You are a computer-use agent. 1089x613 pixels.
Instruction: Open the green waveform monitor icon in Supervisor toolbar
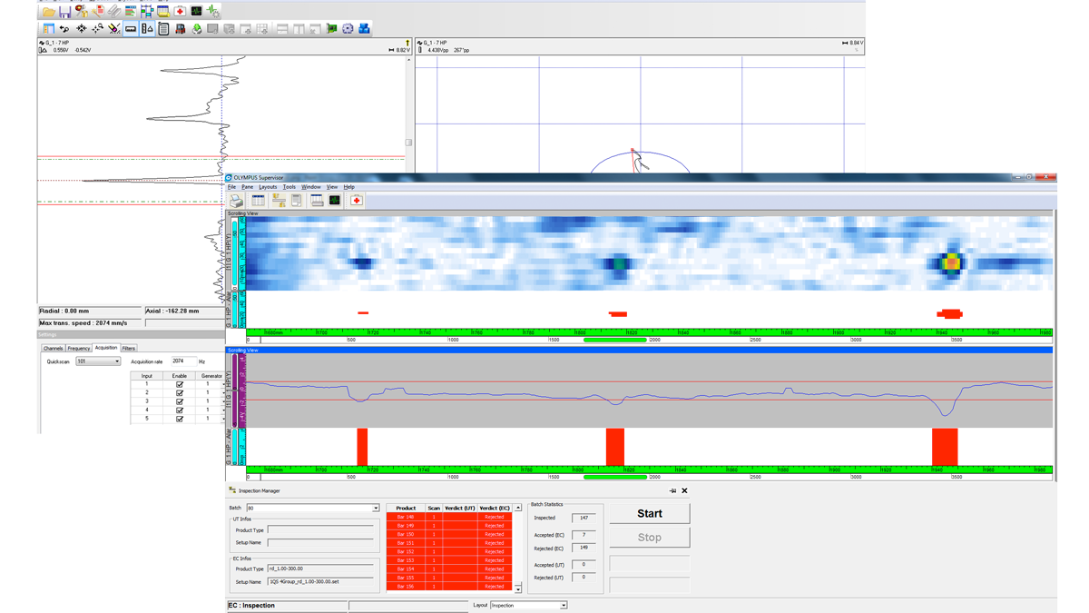tap(335, 200)
